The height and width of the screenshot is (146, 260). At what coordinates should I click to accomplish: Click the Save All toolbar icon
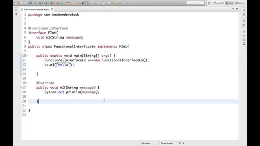25,3
